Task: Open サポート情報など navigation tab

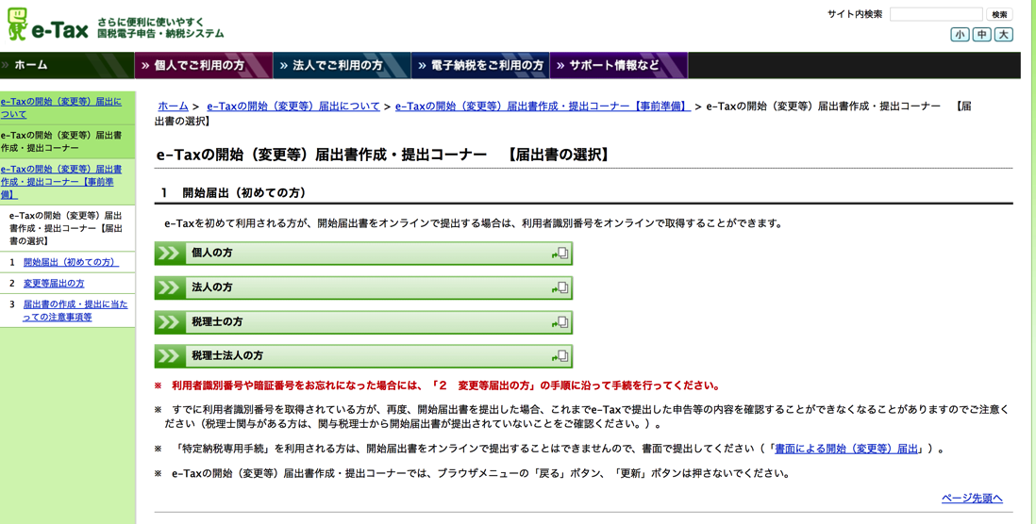Action: (x=618, y=65)
